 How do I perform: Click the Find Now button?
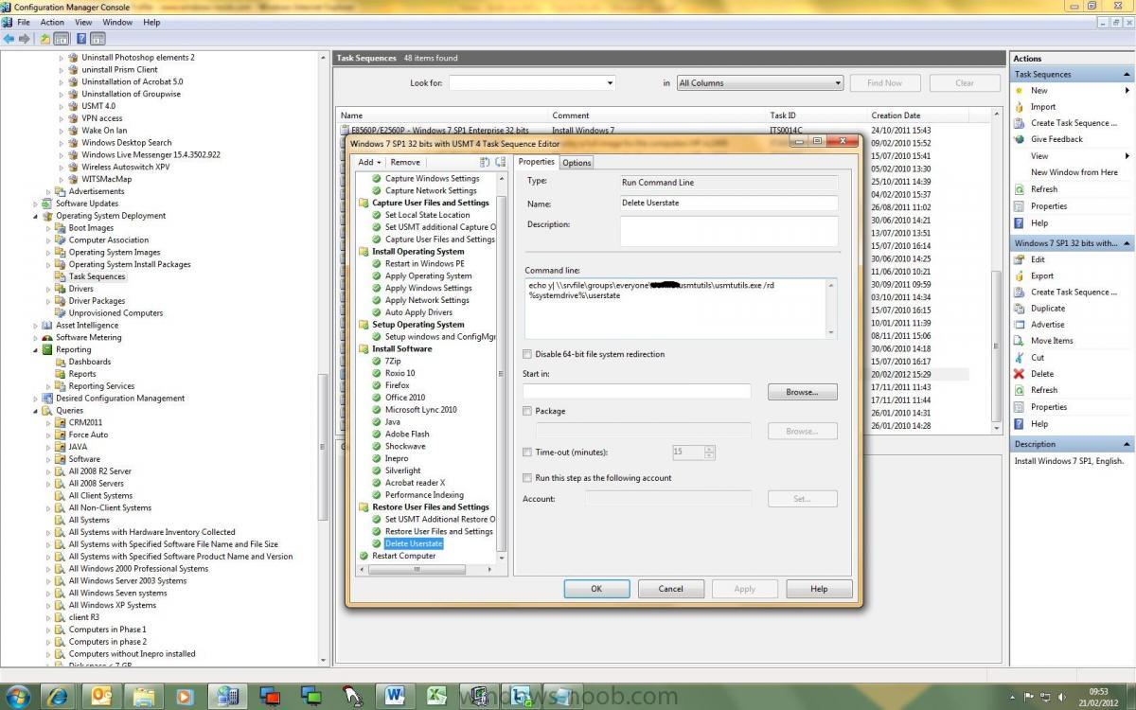point(884,83)
